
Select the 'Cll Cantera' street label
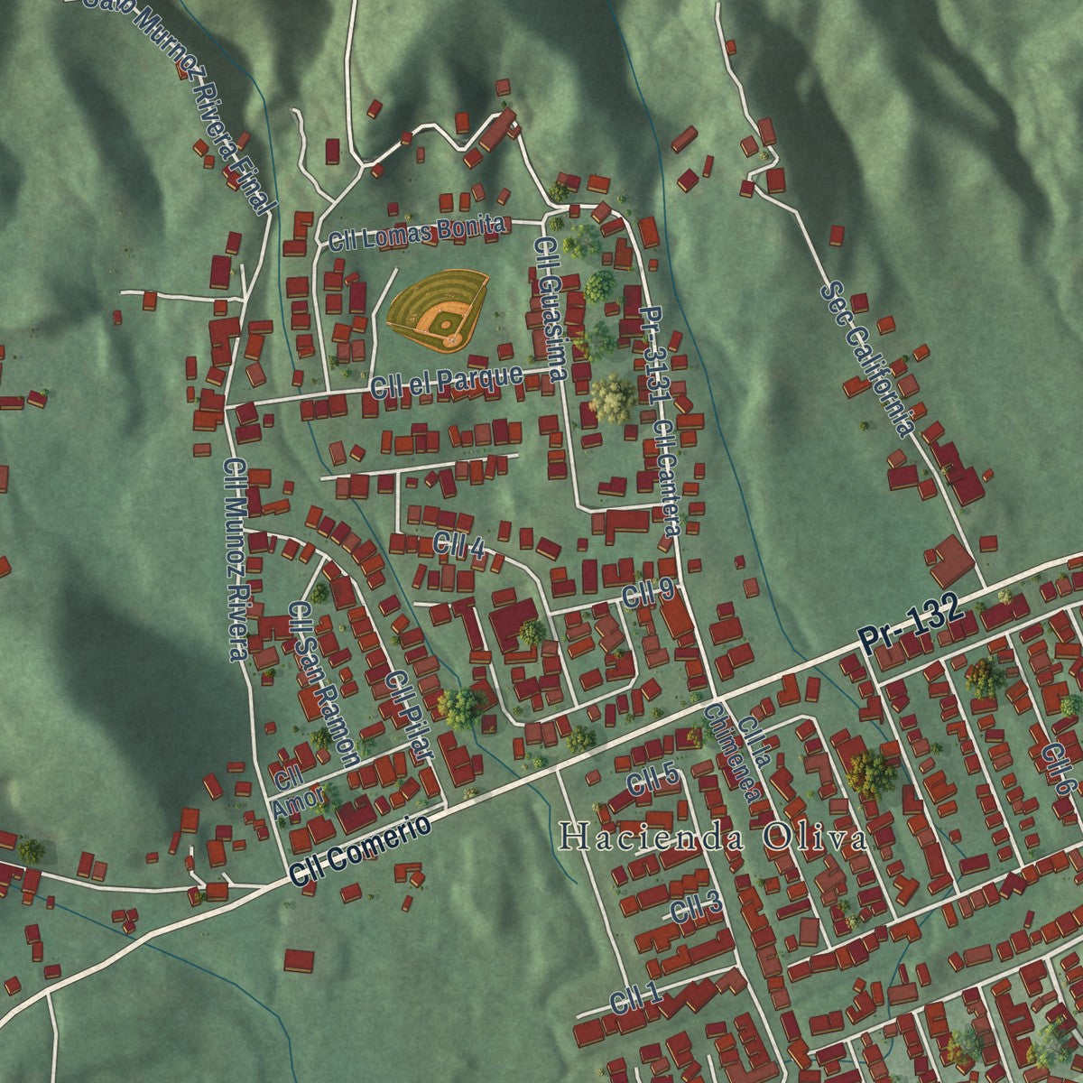coord(667,478)
